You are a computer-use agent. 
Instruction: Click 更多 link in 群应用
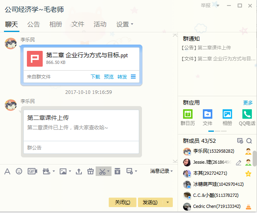coord(248,103)
